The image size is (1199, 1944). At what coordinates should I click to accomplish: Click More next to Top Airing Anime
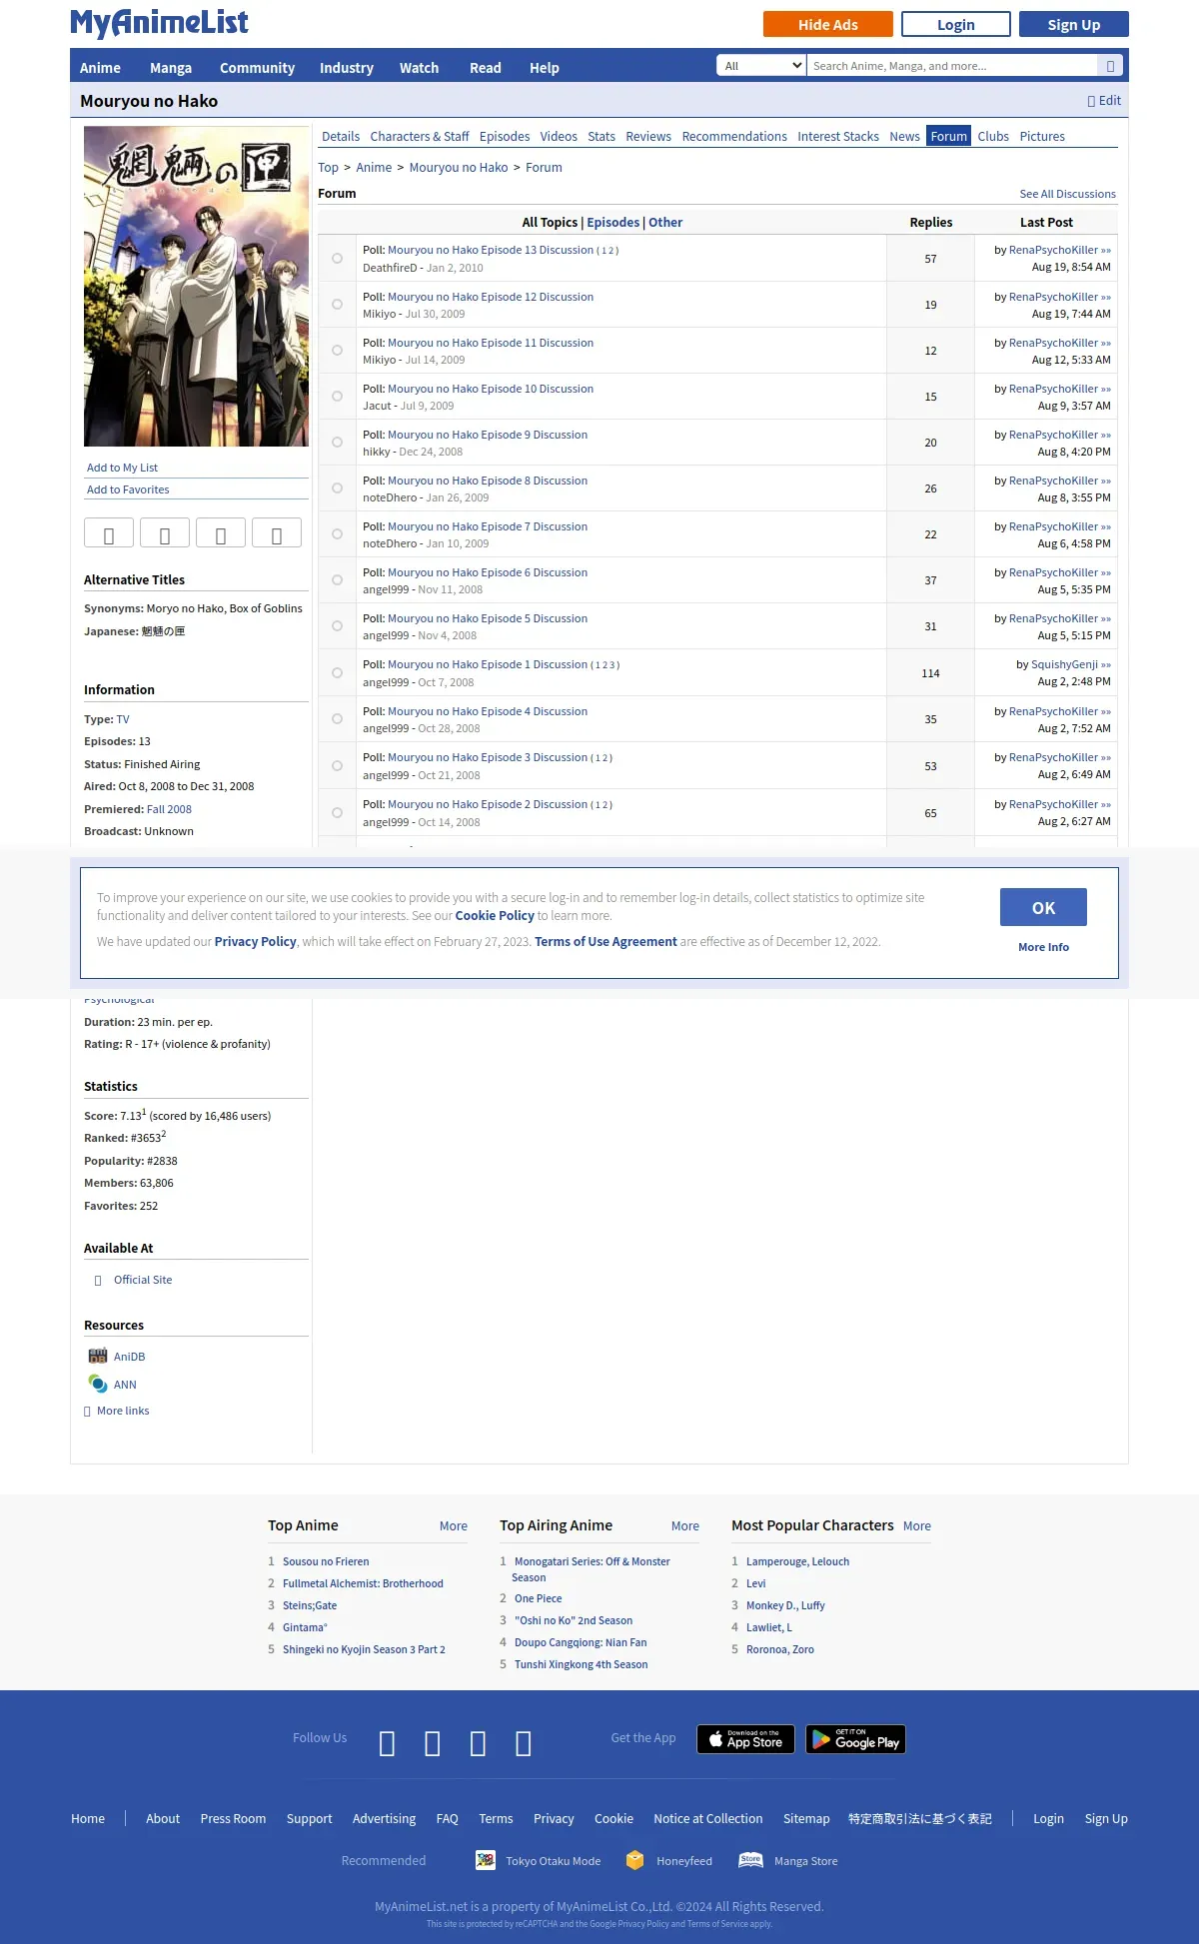(x=685, y=1525)
